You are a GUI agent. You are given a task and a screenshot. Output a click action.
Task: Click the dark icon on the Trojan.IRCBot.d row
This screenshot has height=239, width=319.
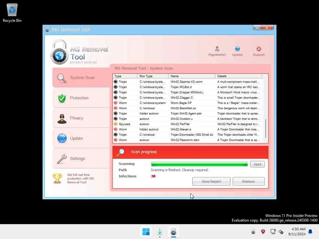(x=116, y=87)
